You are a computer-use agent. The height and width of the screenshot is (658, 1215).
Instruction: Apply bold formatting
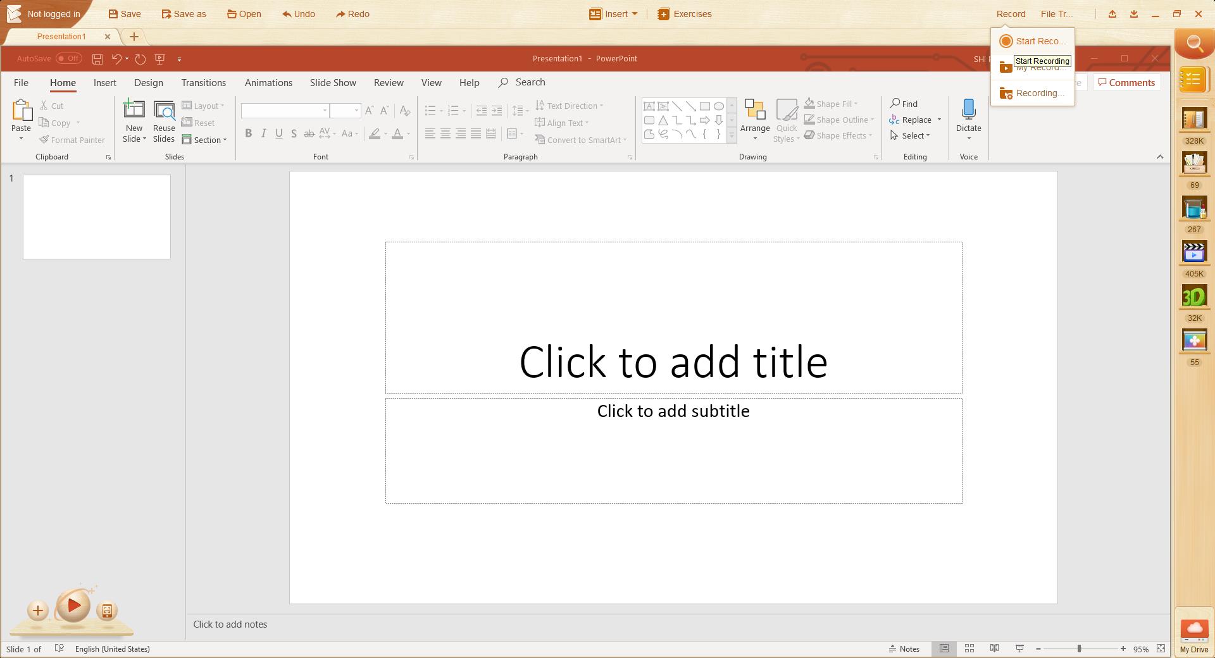click(249, 133)
